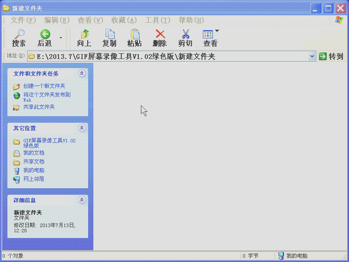Collapse the 详细信息 panel
Viewport: 349px width, 262px height.
coord(82,200)
